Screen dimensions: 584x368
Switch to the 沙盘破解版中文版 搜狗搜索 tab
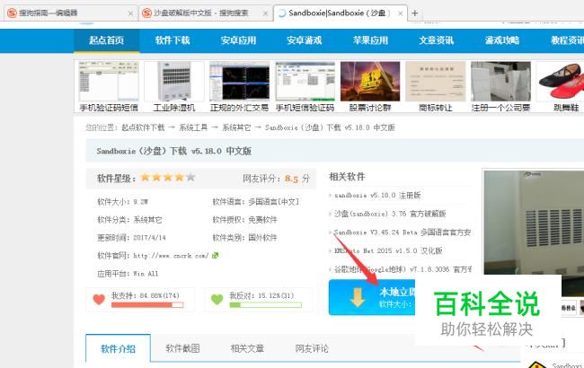click(206, 13)
